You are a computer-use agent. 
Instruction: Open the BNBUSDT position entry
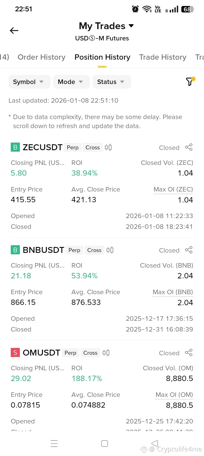102,289
